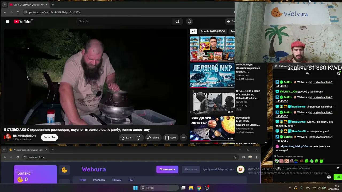View site info icon for youtube.com
Screen dimensions: 342x192
click(x=26, y=12)
